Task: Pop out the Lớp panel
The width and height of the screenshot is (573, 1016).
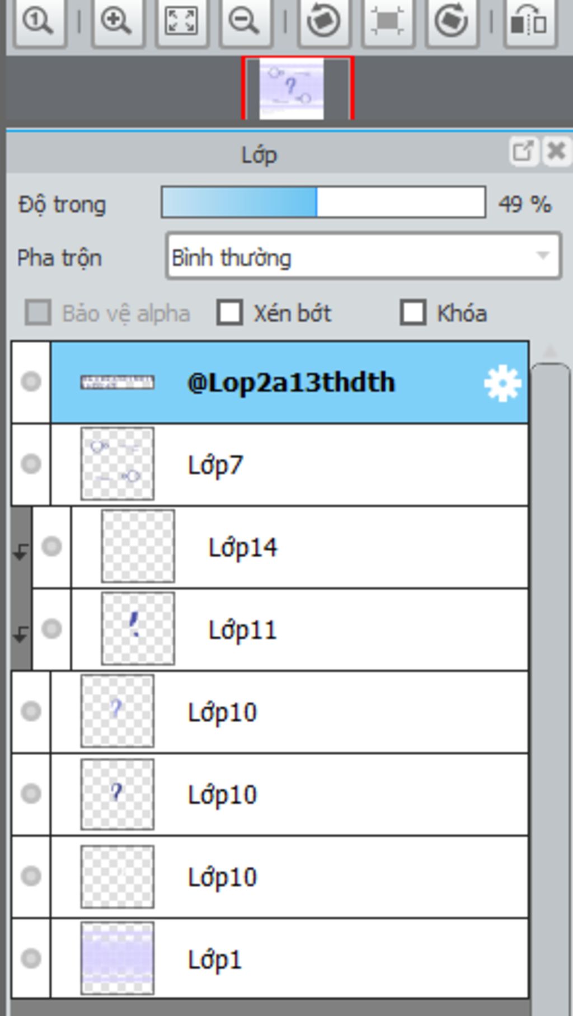Action: pyautogui.click(x=524, y=151)
